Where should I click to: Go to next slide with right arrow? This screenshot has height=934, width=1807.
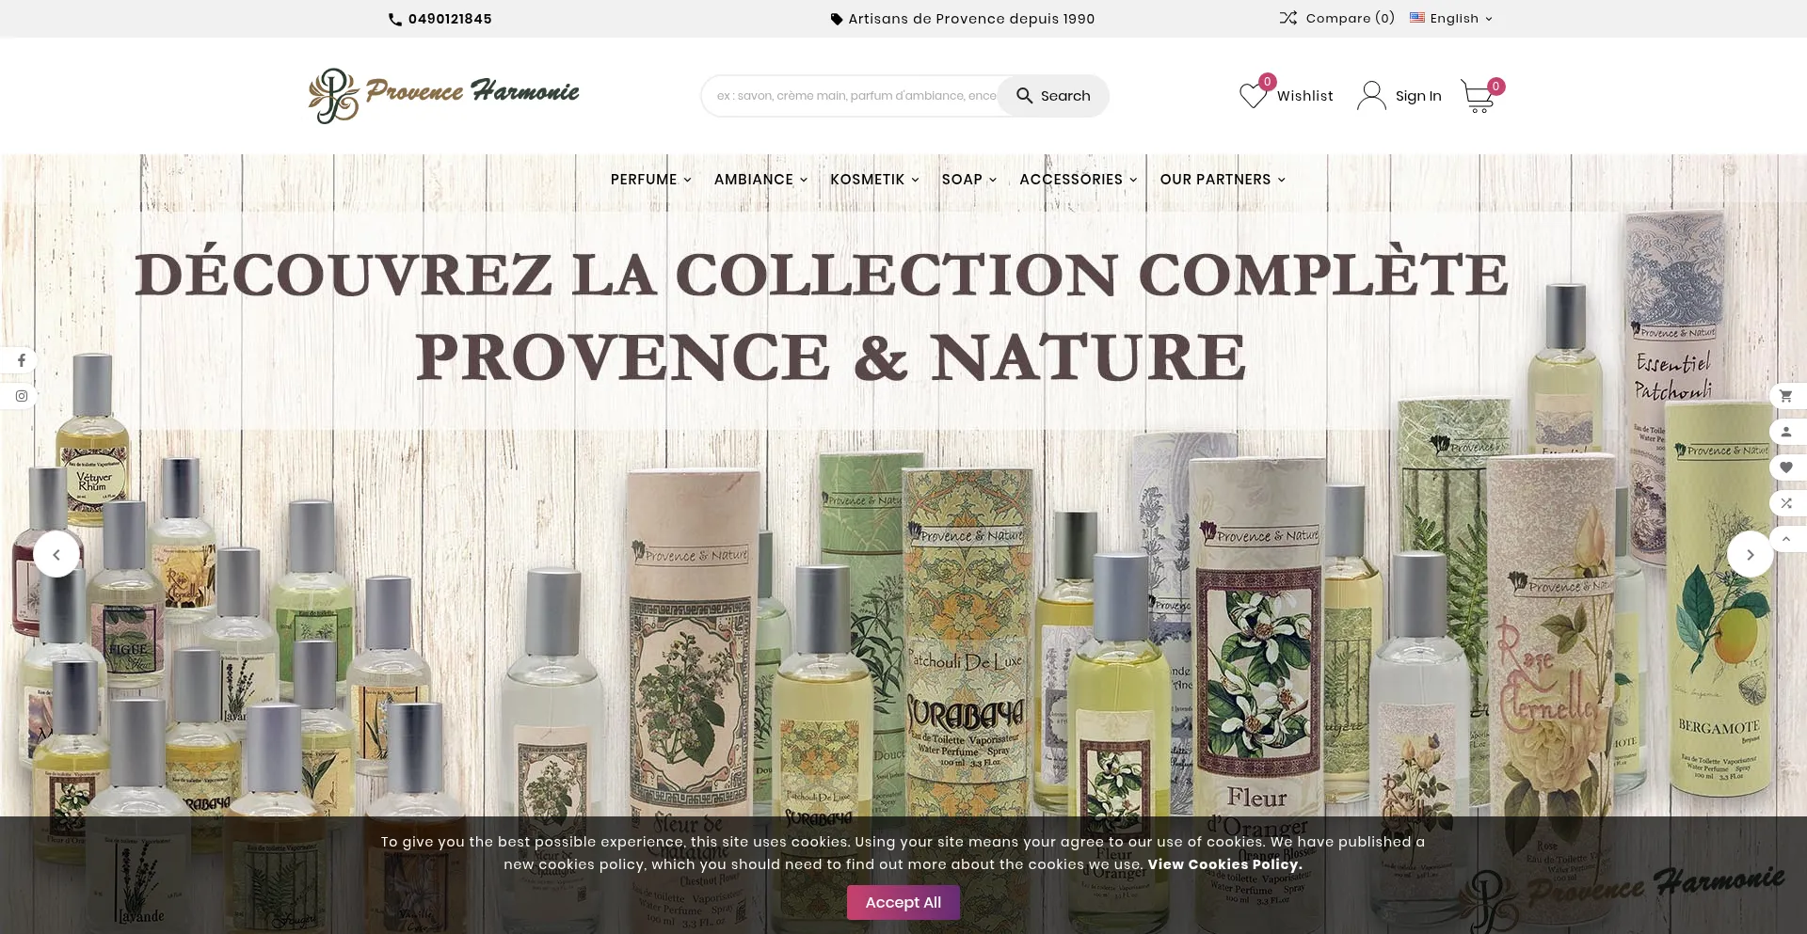(1750, 555)
